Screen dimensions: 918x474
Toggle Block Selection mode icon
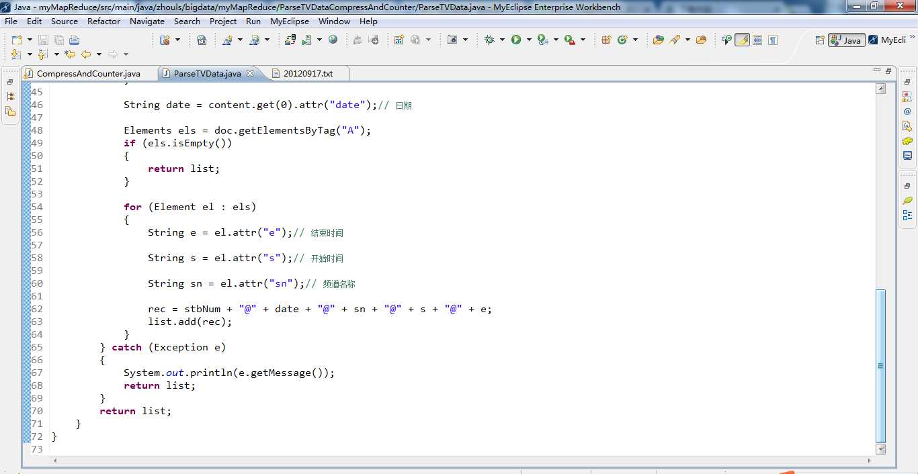pyautogui.click(x=757, y=40)
